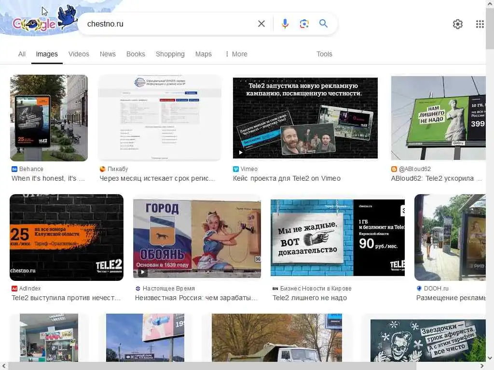Click the Пикабу source label
Screen dimensions: 494x370
118,169
